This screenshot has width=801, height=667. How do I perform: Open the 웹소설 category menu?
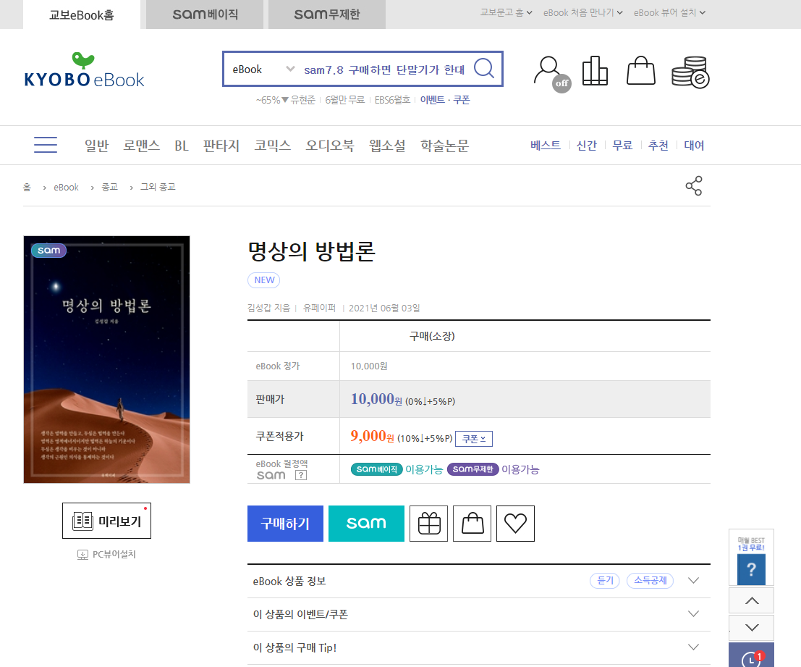387,146
